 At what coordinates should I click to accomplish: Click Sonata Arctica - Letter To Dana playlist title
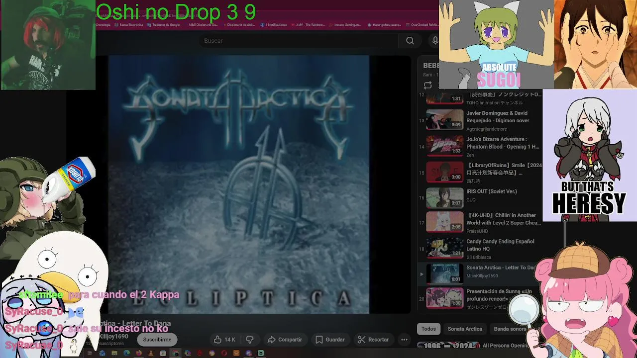501,268
